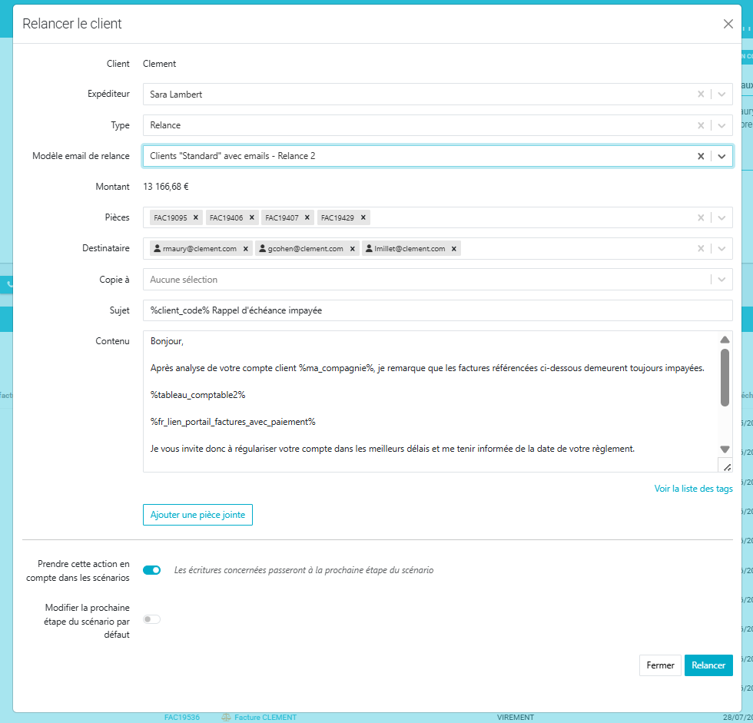Click the Relancer button
This screenshot has height=723, width=753.
click(708, 665)
